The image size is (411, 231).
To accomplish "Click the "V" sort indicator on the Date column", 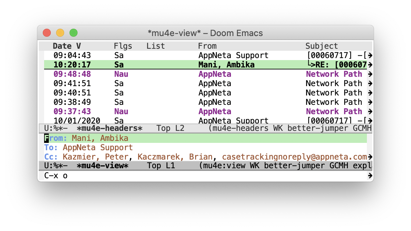I will click(79, 46).
